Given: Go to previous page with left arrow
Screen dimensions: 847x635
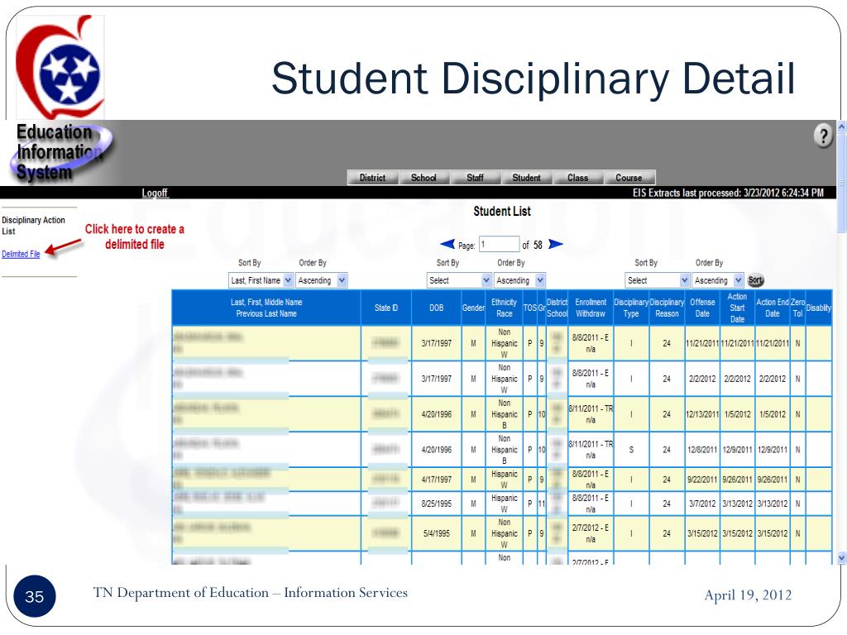Looking at the screenshot, I should click(x=447, y=244).
